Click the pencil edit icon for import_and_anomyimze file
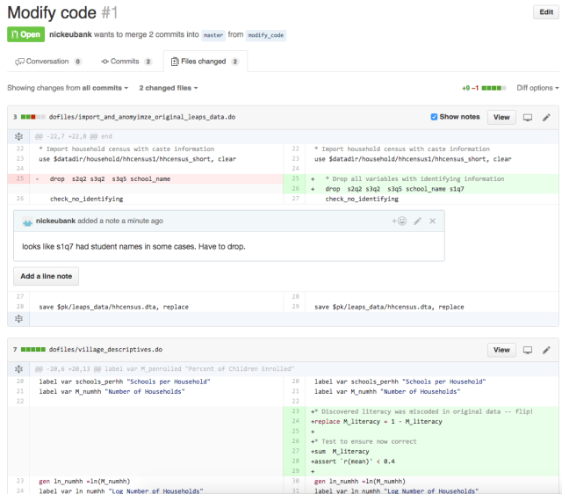 click(546, 117)
